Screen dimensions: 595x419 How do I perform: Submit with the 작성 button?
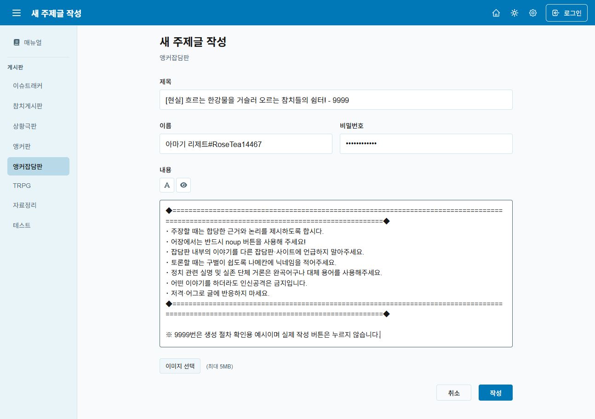(x=496, y=393)
